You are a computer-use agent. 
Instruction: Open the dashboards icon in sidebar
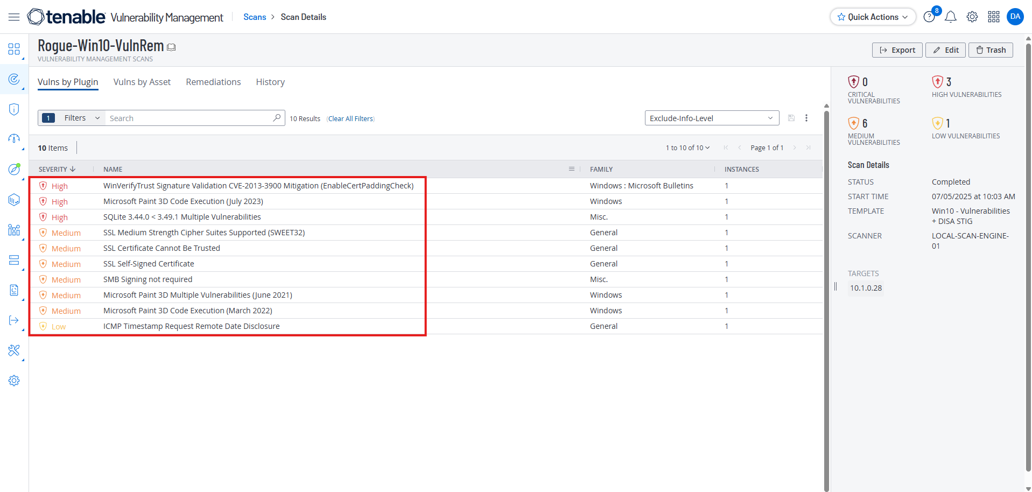tap(14, 50)
